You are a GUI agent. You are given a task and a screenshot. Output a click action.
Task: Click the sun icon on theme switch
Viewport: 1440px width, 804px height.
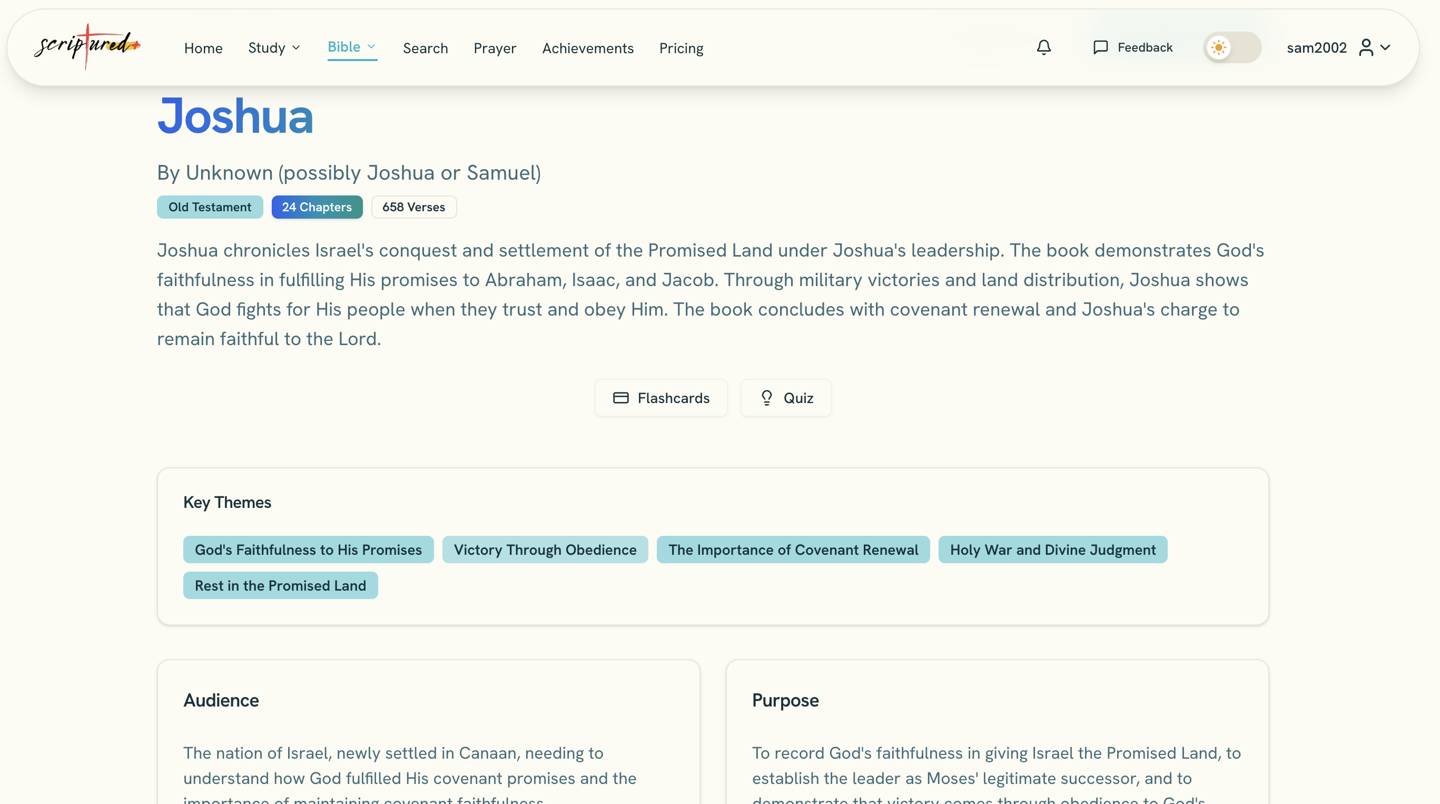tap(1219, 47)
